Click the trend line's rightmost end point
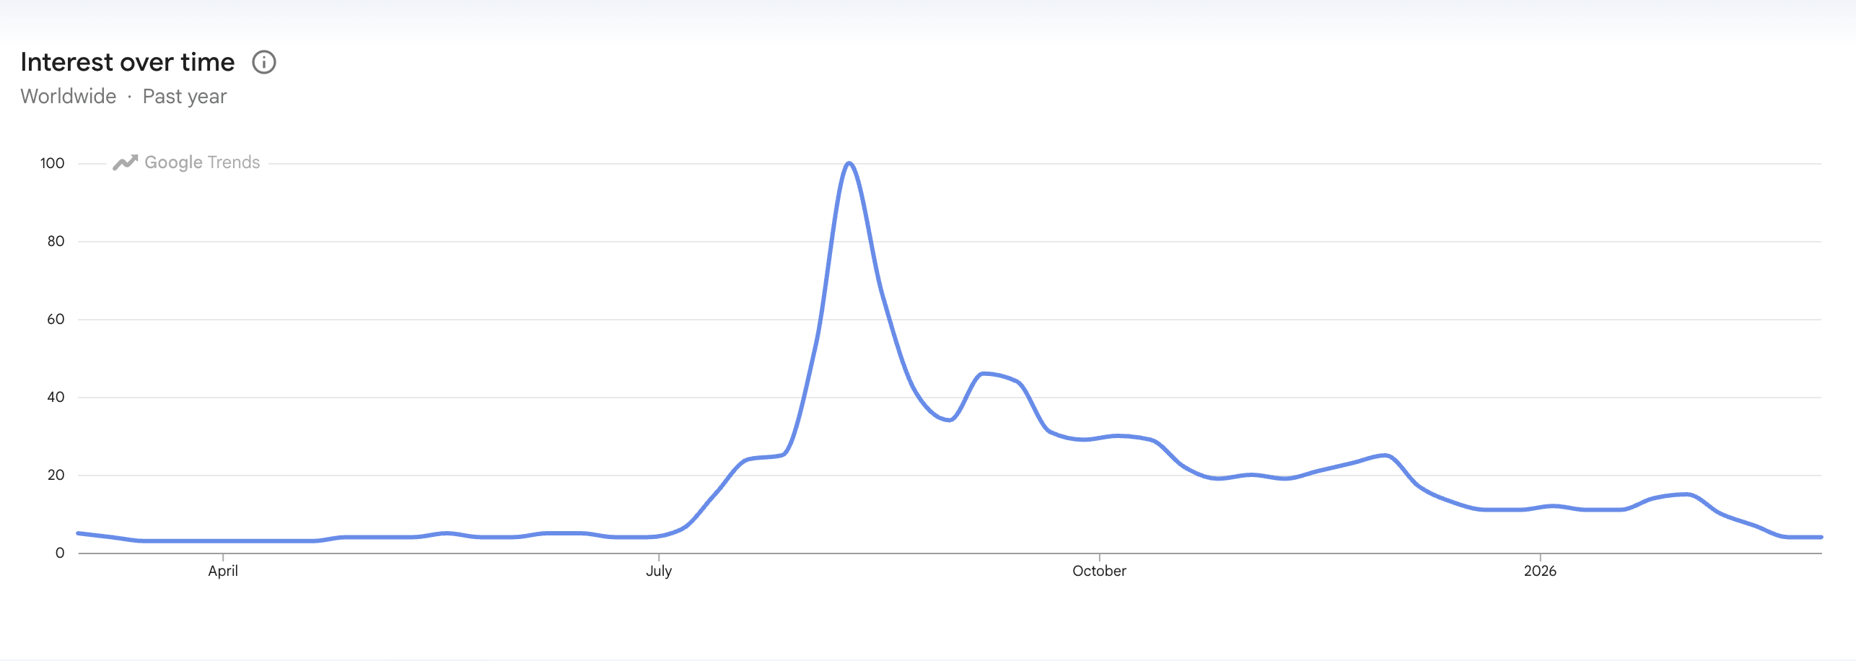This screenshot has height=661, width=1856. pos(1821,537)
